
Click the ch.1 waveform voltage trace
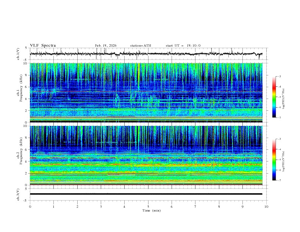[146, 54]
